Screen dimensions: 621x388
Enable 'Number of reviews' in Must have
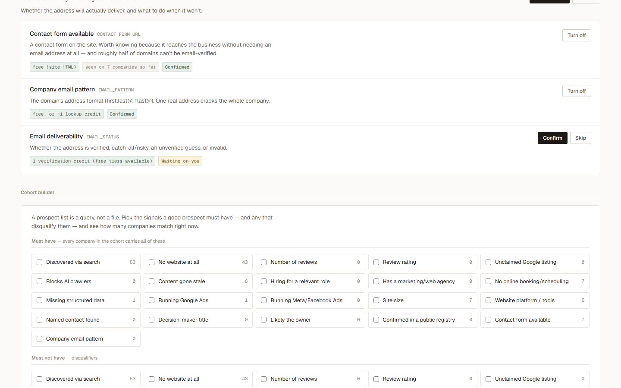pyautogui.click(x=264, y=262)
